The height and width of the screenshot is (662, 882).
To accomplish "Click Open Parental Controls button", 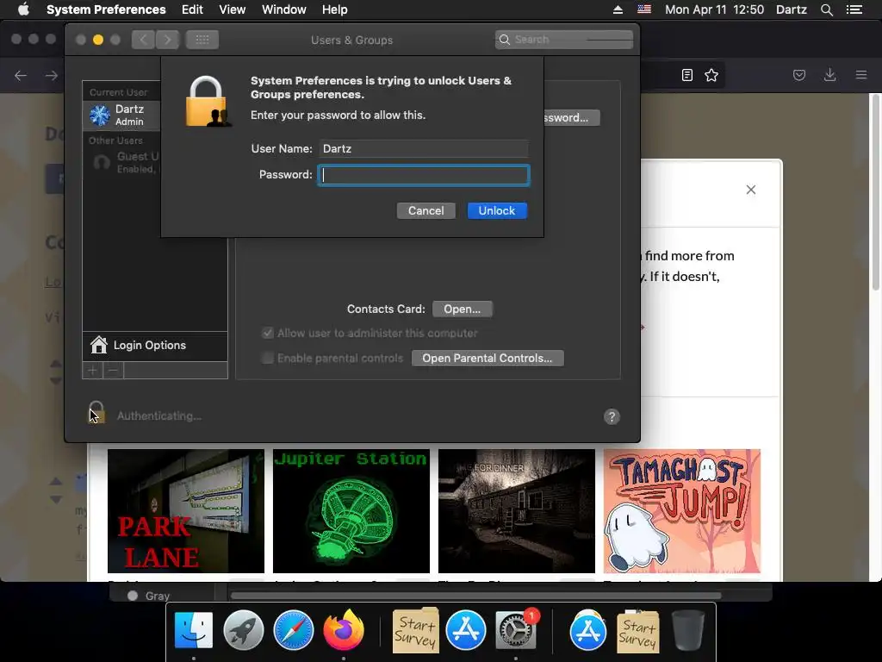I will pyautogui.click(x=488, y=358).
